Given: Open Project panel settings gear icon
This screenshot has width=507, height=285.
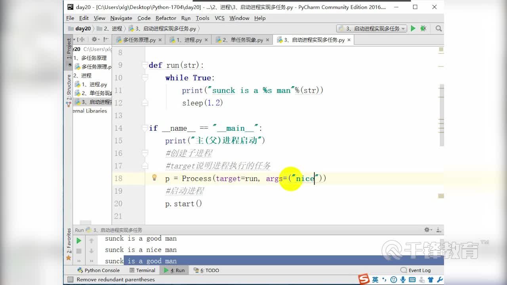Looking at the screenshot, I should (93, 40).
